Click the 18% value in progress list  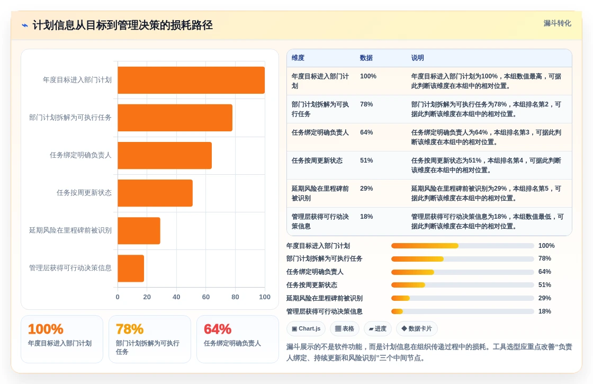(x=545, y=311)
